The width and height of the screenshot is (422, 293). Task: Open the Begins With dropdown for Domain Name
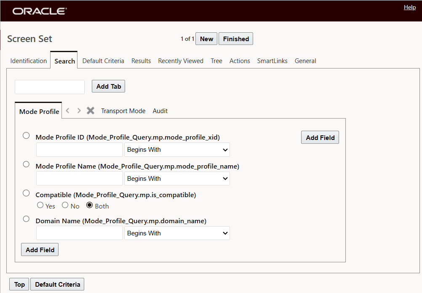click(177, 233)
